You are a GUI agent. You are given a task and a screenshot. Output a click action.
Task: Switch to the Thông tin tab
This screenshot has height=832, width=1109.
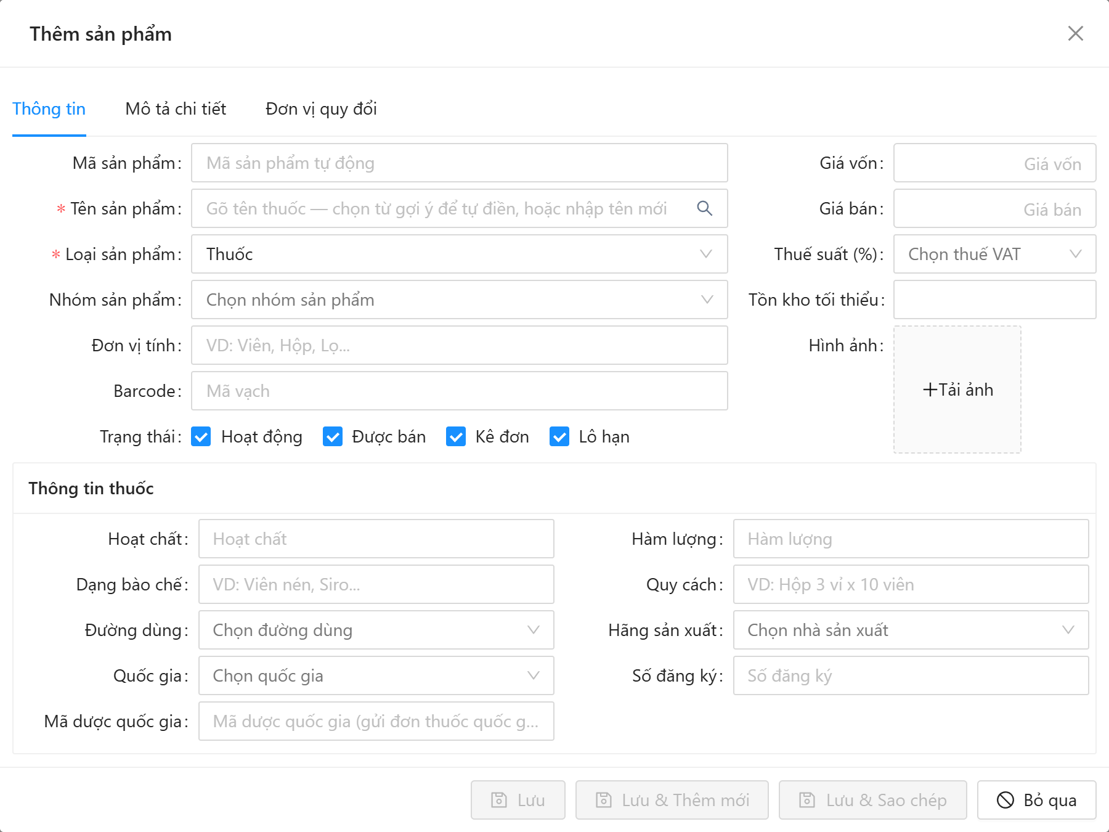coord(49,109)
